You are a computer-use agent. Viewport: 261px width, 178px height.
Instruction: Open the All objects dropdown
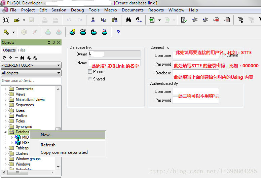click(x=31, y=73)
